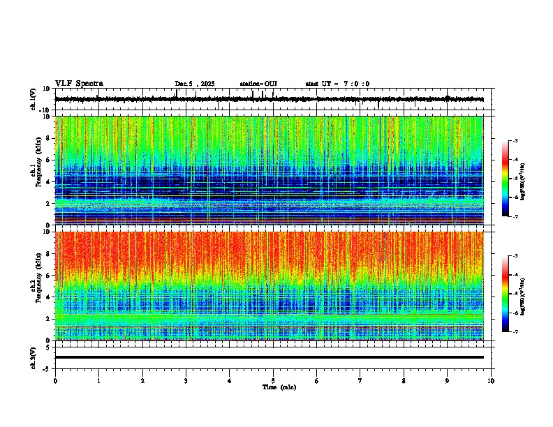Click the "-7" label on ch.2 colorbar

click(515, 332)
